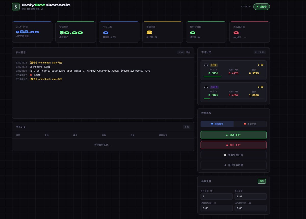Viewport: 306px width, 219px height.
Task: Focus the 投入金额 input field
Action: [x=216, y=196]
